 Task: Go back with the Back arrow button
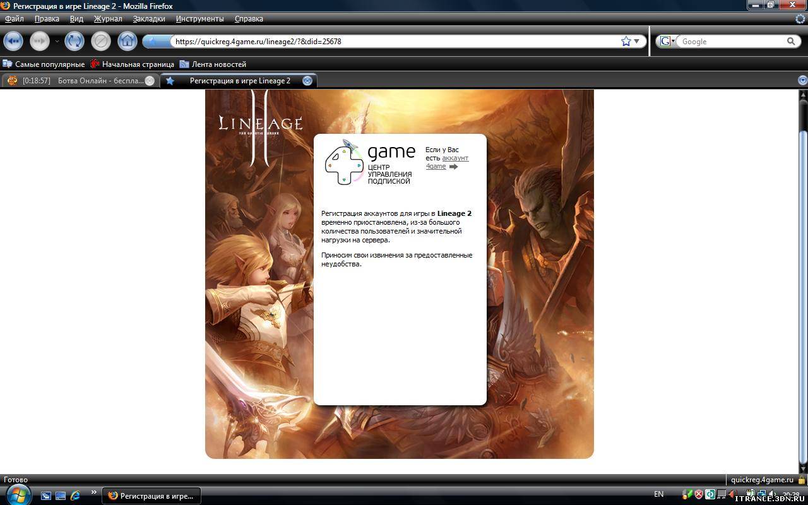(x=13, y=42)
